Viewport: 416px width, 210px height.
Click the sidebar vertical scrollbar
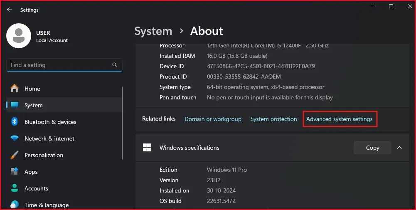coord(122,123)
